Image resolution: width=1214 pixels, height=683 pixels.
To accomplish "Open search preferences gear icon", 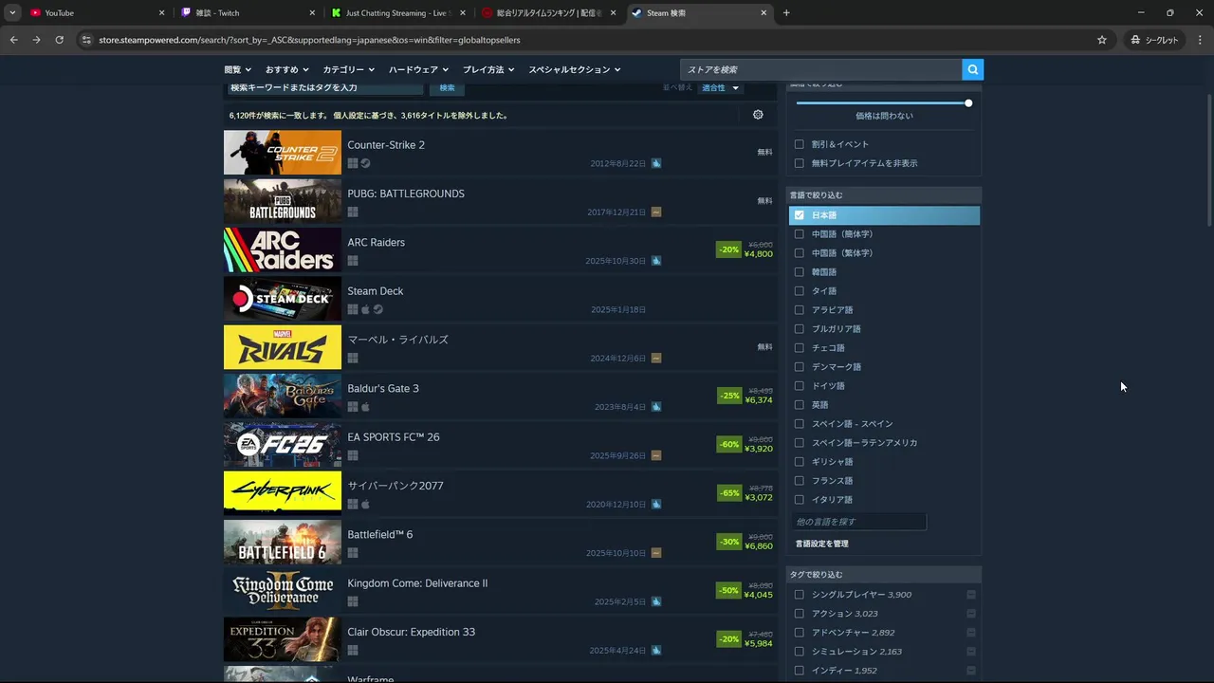I will tap(758, 115).
